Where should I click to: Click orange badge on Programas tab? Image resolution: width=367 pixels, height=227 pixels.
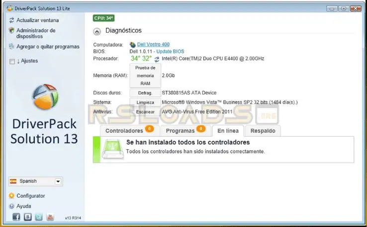click(x=201, y=128)
